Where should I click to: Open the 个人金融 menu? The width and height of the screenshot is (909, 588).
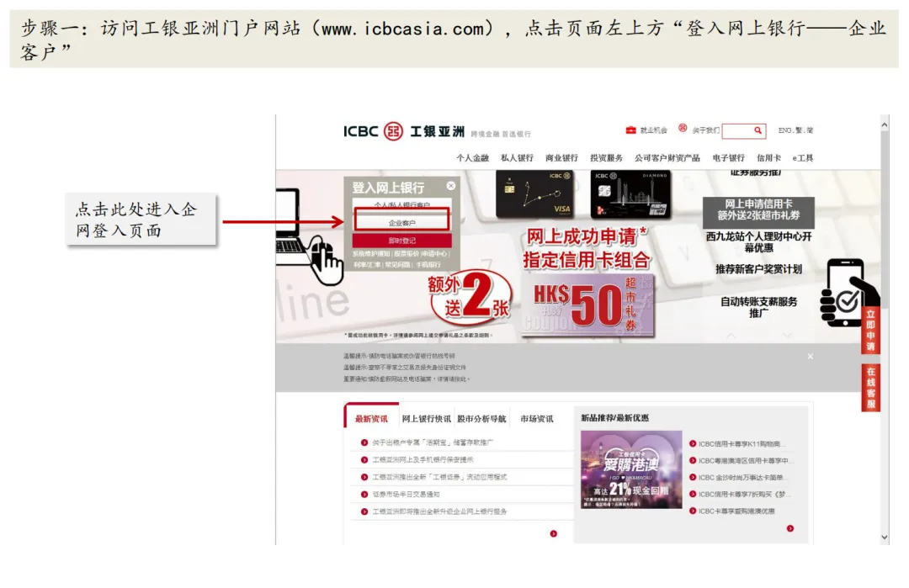[x=472, y=158]
